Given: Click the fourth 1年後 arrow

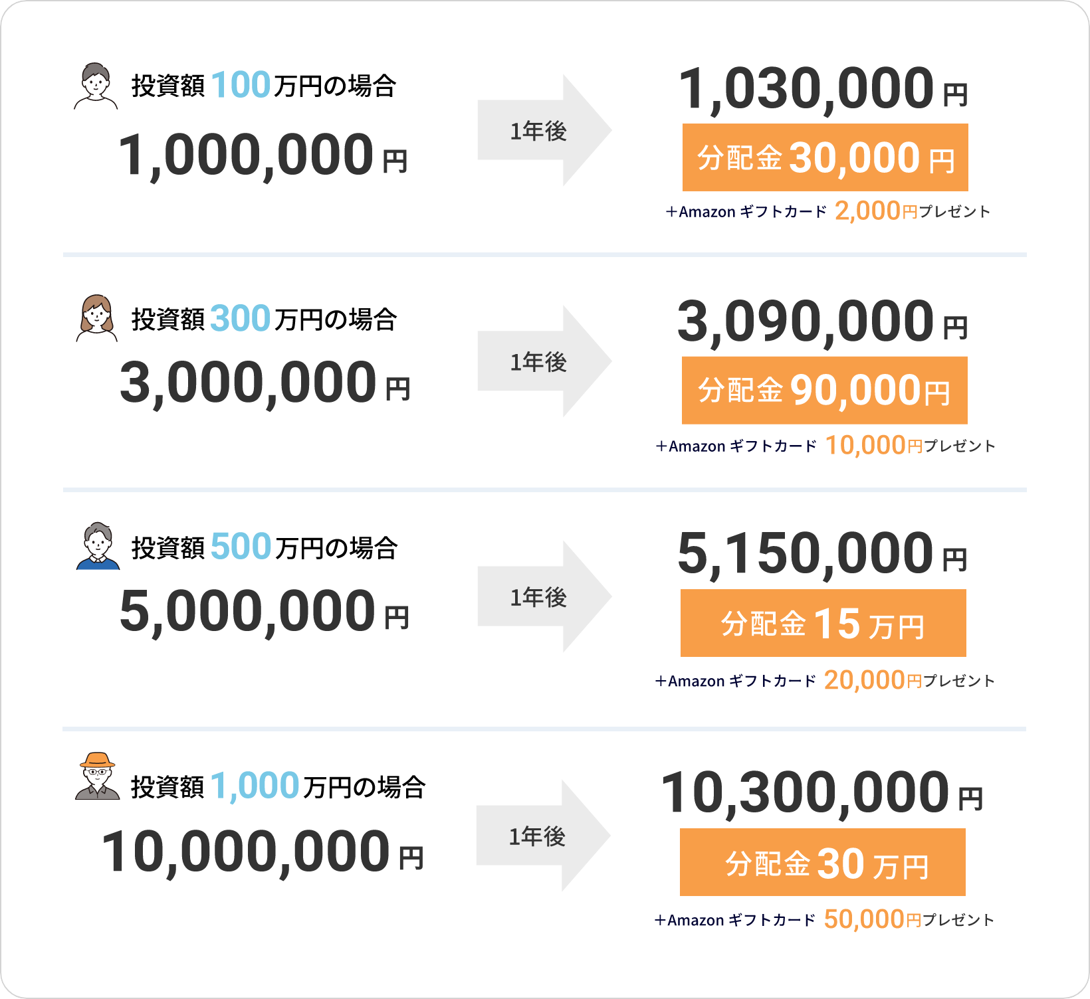Looking at the screenshot, I should (543, 836).
